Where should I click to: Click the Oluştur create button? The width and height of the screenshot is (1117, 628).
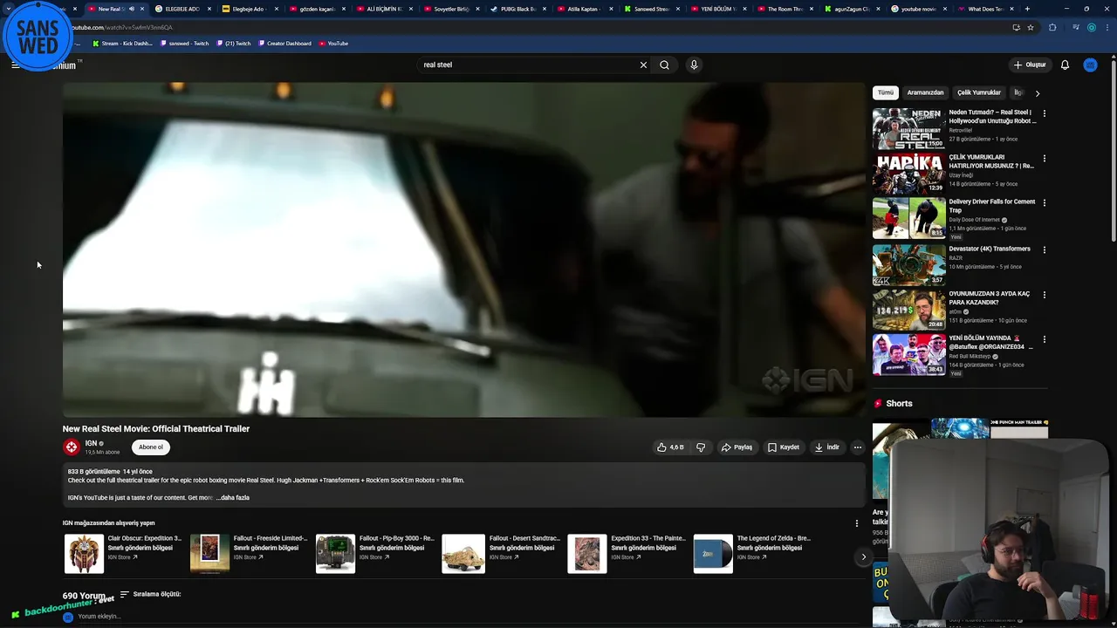(x=1030, y=65)
